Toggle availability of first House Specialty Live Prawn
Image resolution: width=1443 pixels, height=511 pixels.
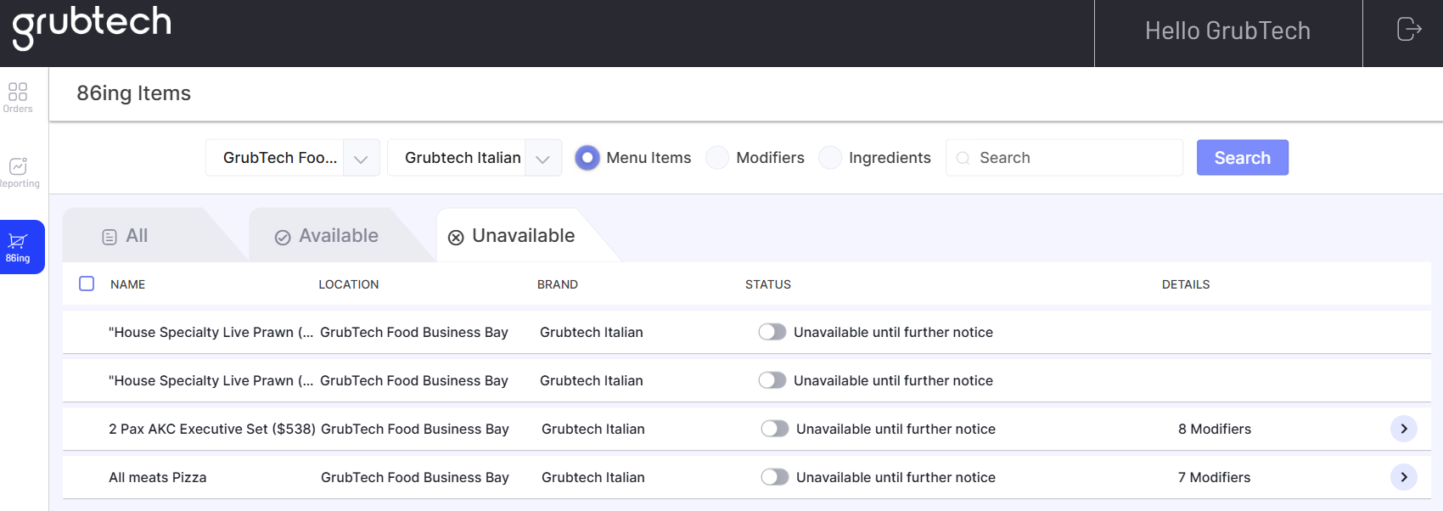point(772,332)
